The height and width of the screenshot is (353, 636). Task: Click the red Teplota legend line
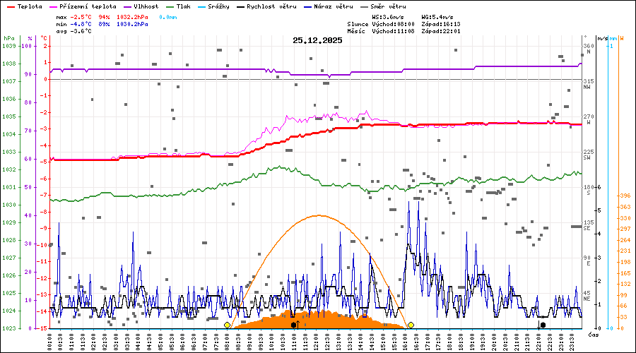pyautogui.click(x=11, y=6)
